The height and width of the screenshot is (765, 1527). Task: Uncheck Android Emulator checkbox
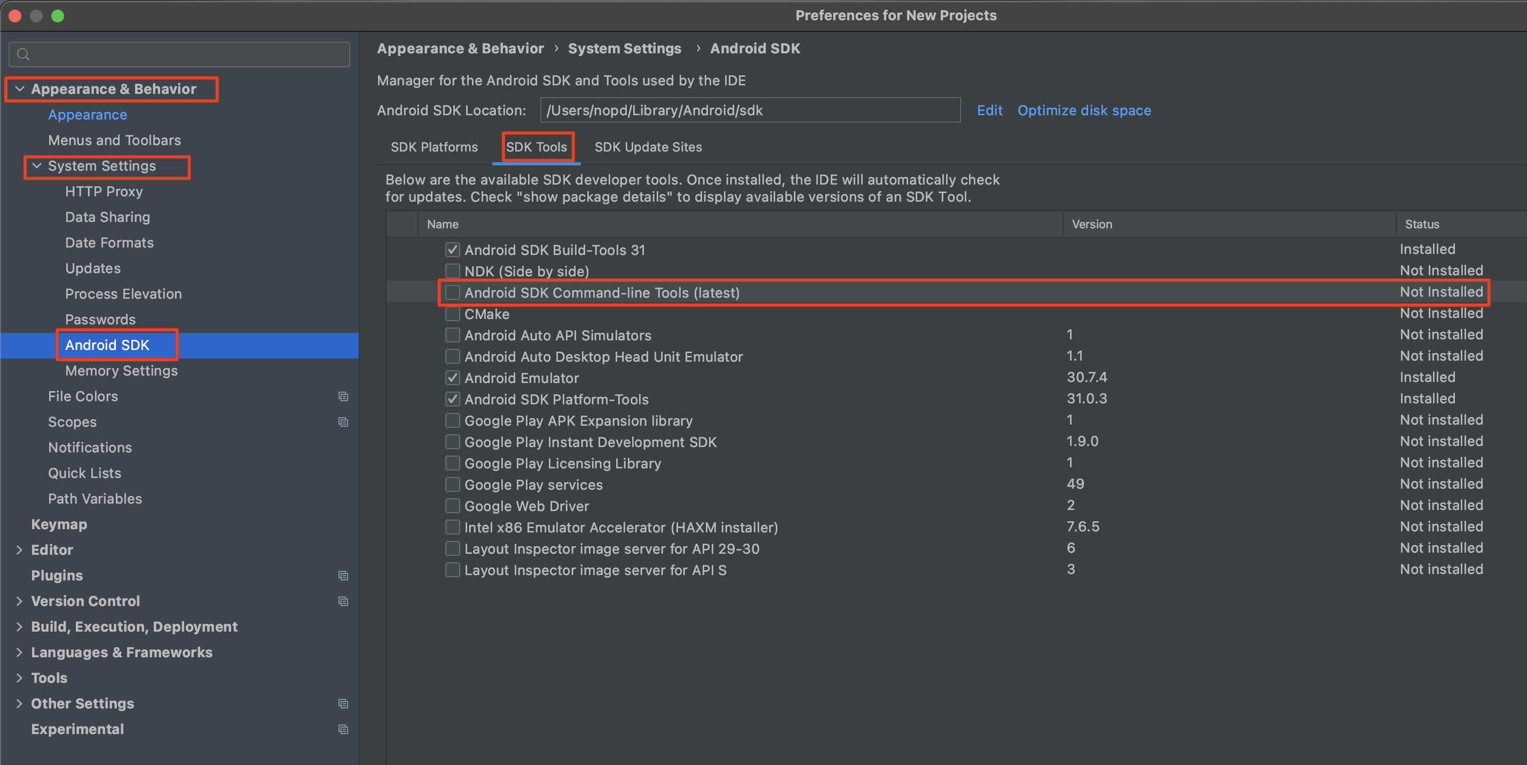point(452,378)
